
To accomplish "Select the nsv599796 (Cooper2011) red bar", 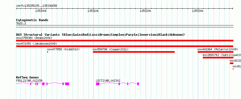I will click(x=134, y=52).
